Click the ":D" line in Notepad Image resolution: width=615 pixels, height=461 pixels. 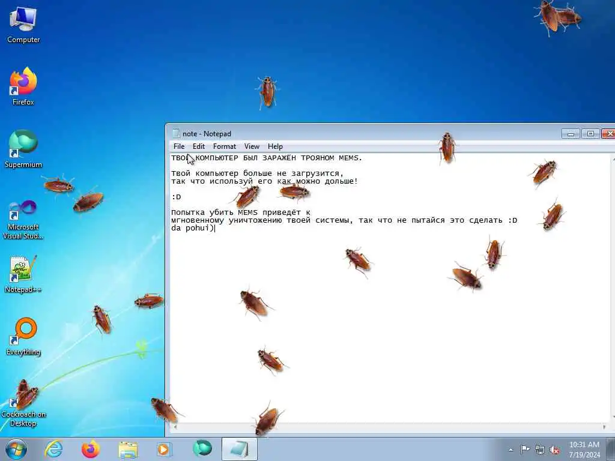click(176, 197)
